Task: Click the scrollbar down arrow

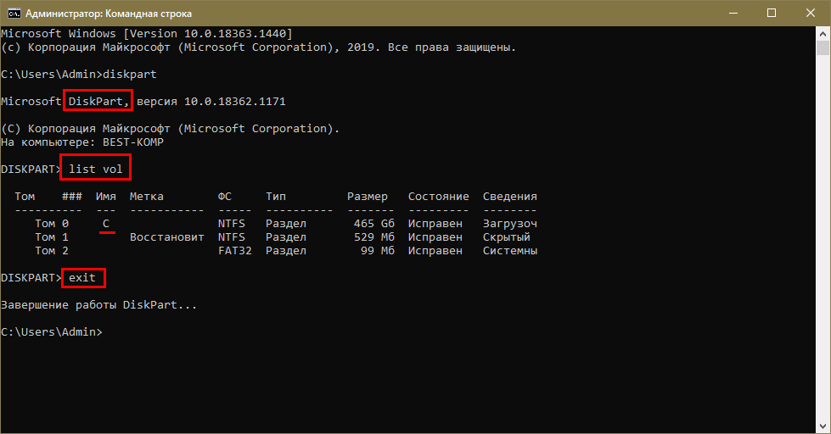Action: 823,426
